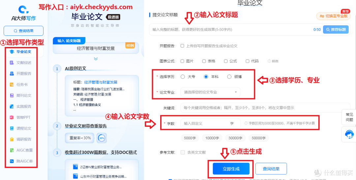
Task: Click the 常见问题 side button
Action: click(x=349, y=117)
